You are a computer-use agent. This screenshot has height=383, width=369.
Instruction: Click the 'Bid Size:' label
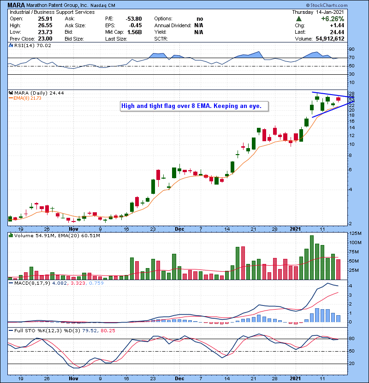point(74,39)
